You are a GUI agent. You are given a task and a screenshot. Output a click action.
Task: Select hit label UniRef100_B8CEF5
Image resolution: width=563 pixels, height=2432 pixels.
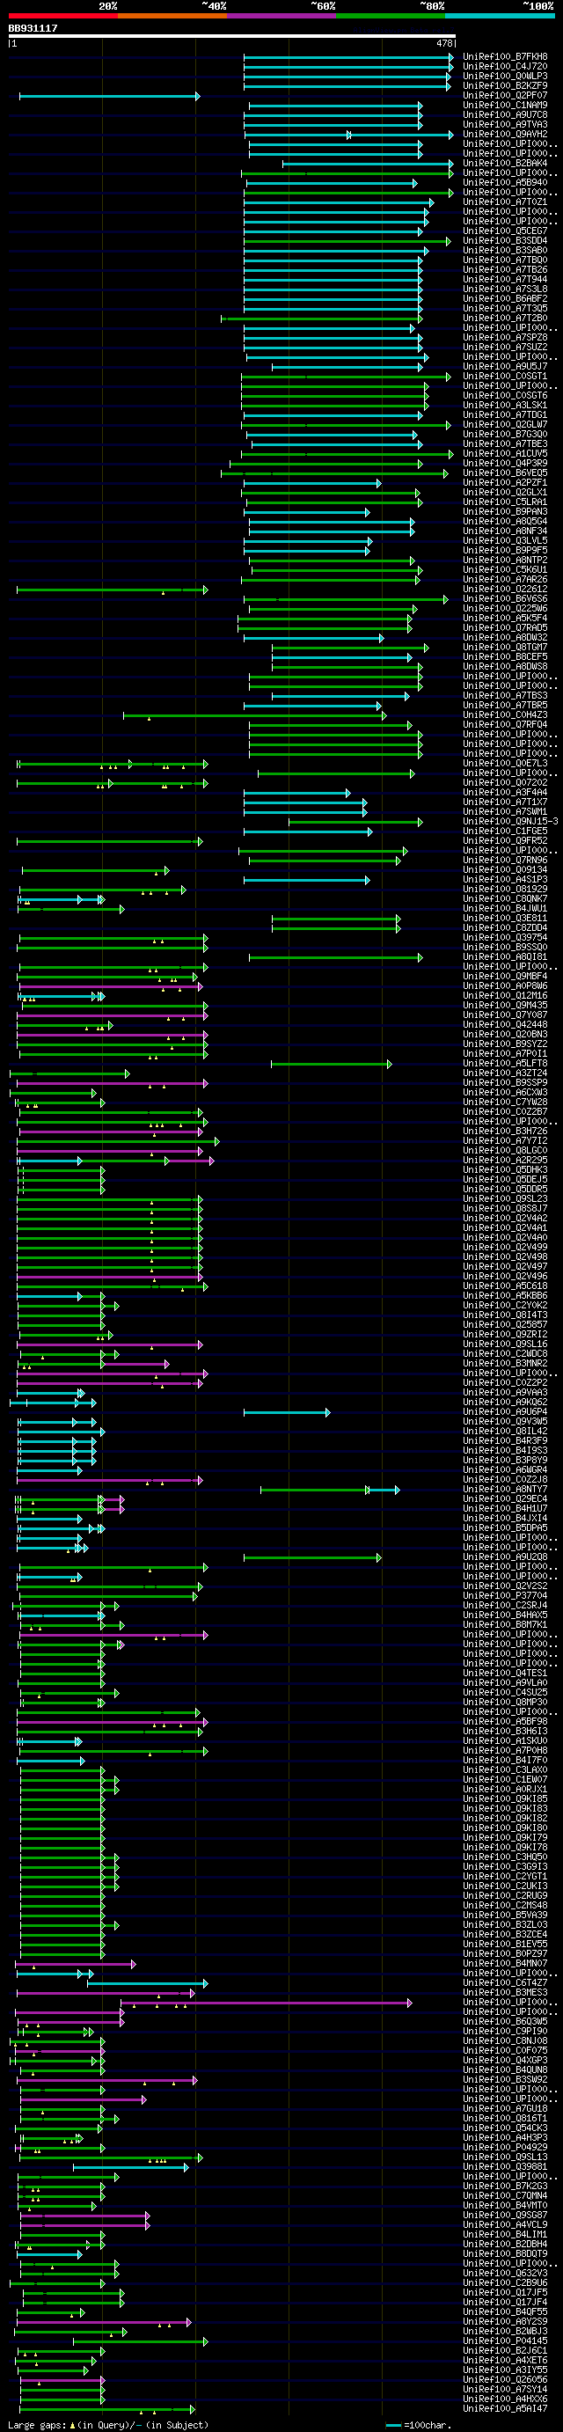click(x=504, y=657)
